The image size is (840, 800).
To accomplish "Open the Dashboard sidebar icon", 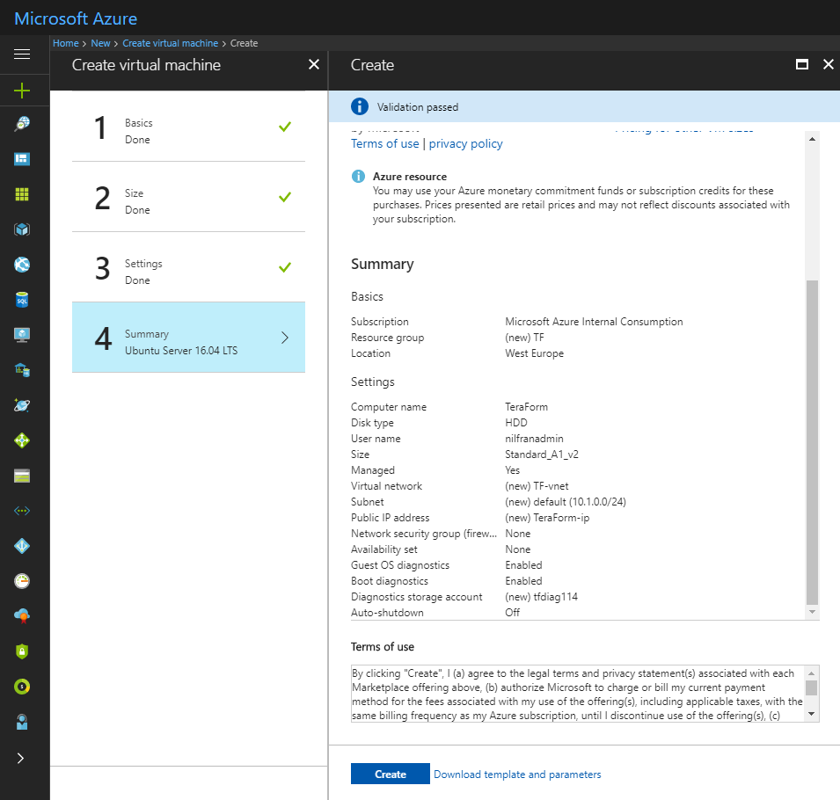I will tap(22, 159).
